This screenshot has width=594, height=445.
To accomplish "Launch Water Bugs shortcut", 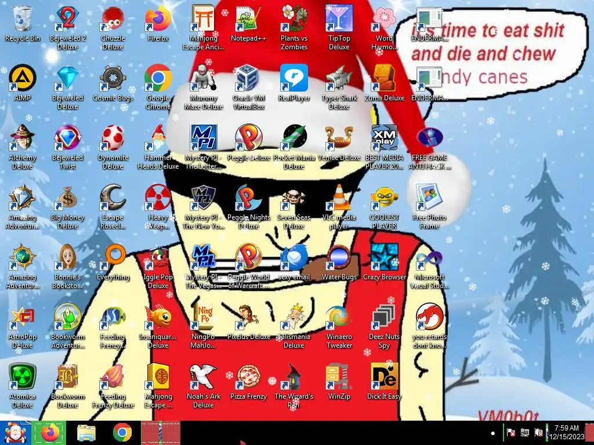I will click(x=339, y=262).
